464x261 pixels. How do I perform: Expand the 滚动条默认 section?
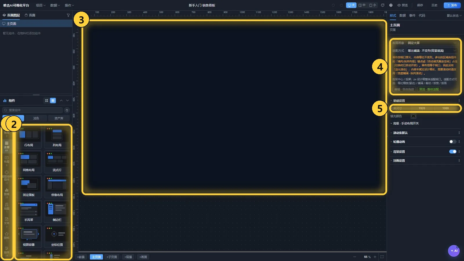[400, 133]
